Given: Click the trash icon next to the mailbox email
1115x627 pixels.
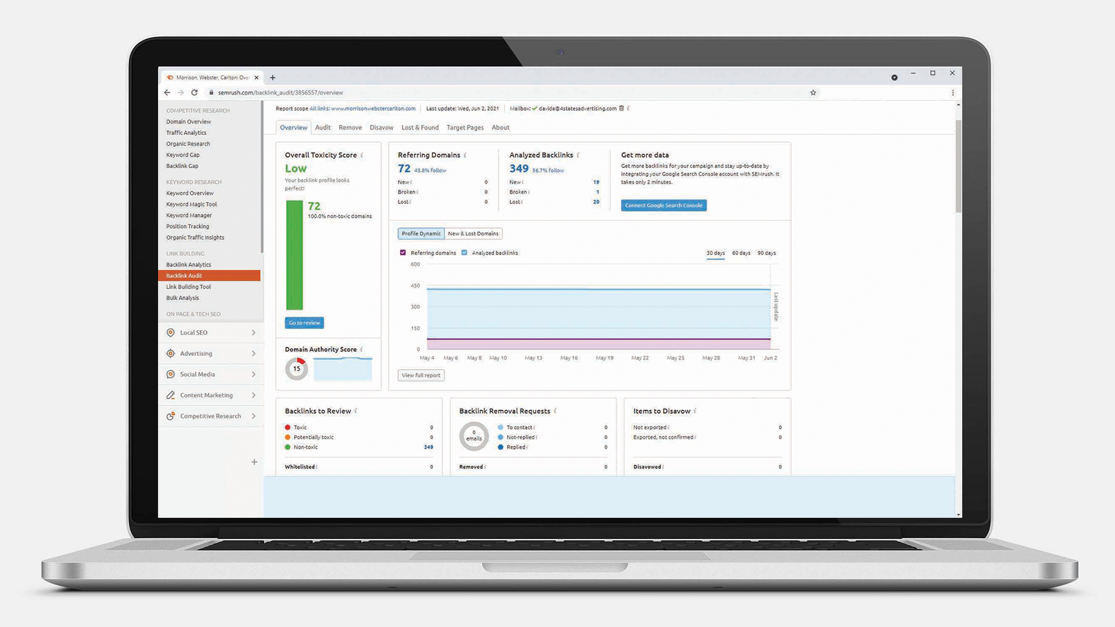Looking at the screenshot, I should [621, 109].
